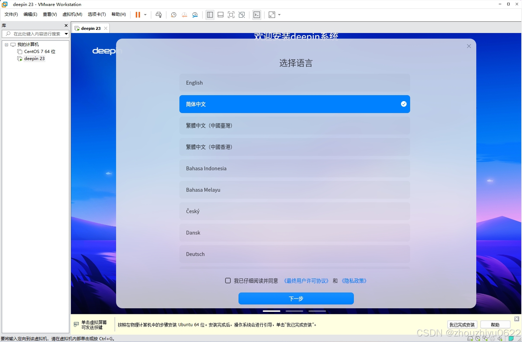Close the library panel

click(66, 25)
